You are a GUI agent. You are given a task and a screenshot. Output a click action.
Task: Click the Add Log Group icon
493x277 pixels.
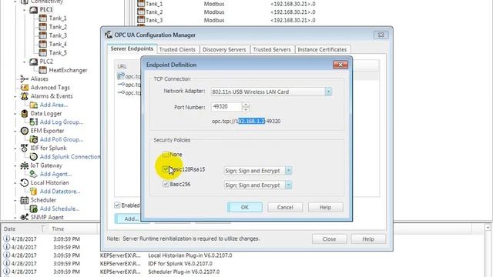coord(34,122)
